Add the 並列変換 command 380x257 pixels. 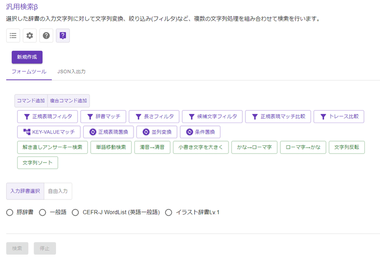[157, 132]
